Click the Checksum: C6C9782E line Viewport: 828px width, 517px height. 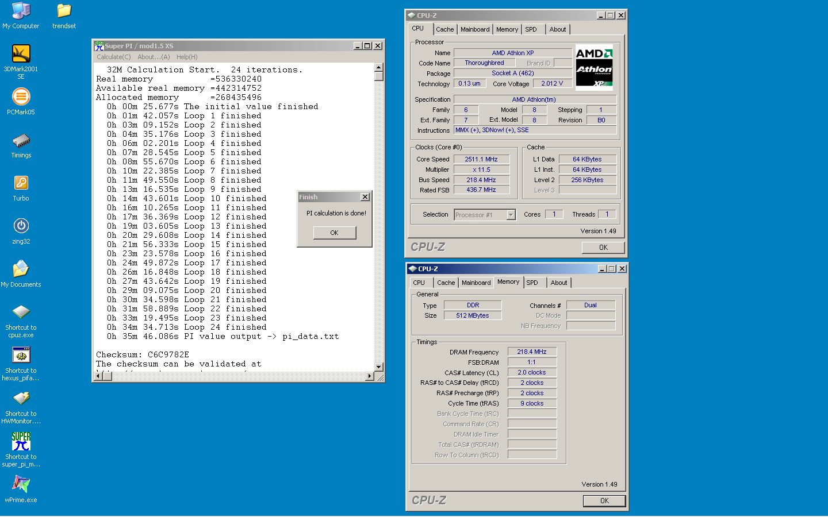click(143, 354)
